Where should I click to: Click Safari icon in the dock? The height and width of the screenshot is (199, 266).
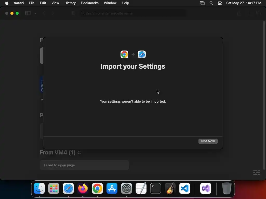(68, 188)
